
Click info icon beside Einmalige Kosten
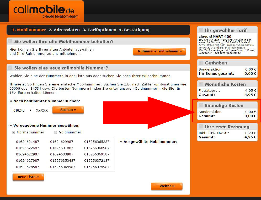coord(201,105)
